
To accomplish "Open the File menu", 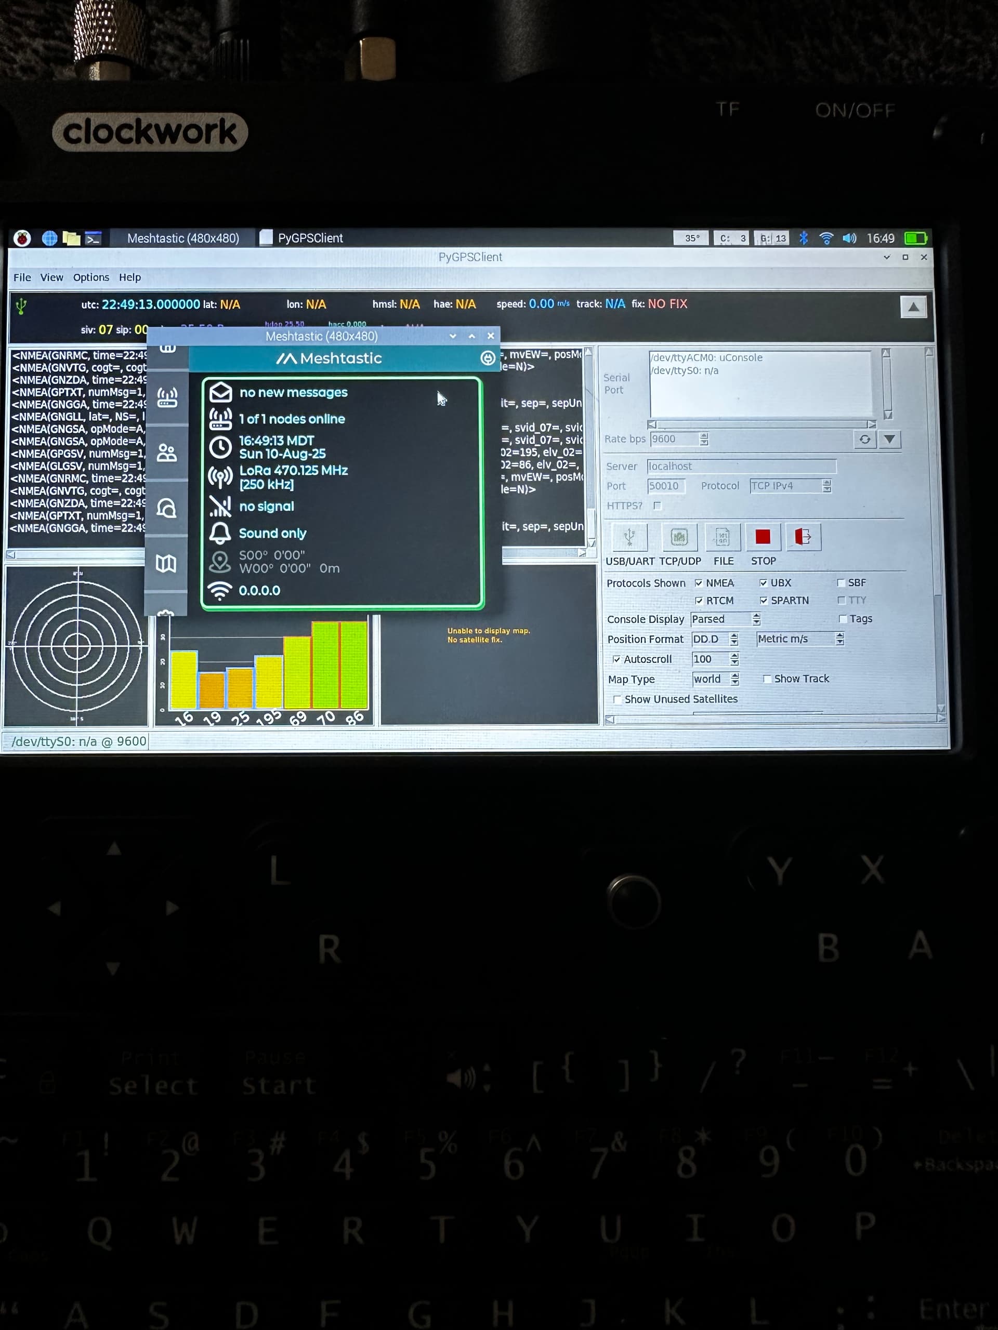I will (22, 277).
